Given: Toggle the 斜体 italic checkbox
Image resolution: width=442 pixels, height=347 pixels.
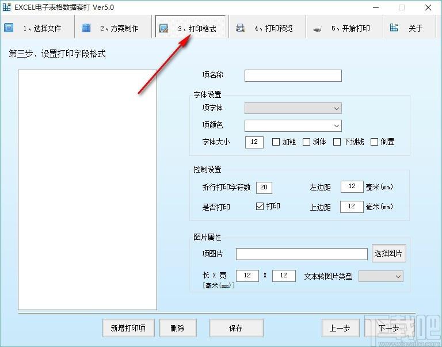Looking at the screenshot, I should pyautogui.click(x=306, y=142).
